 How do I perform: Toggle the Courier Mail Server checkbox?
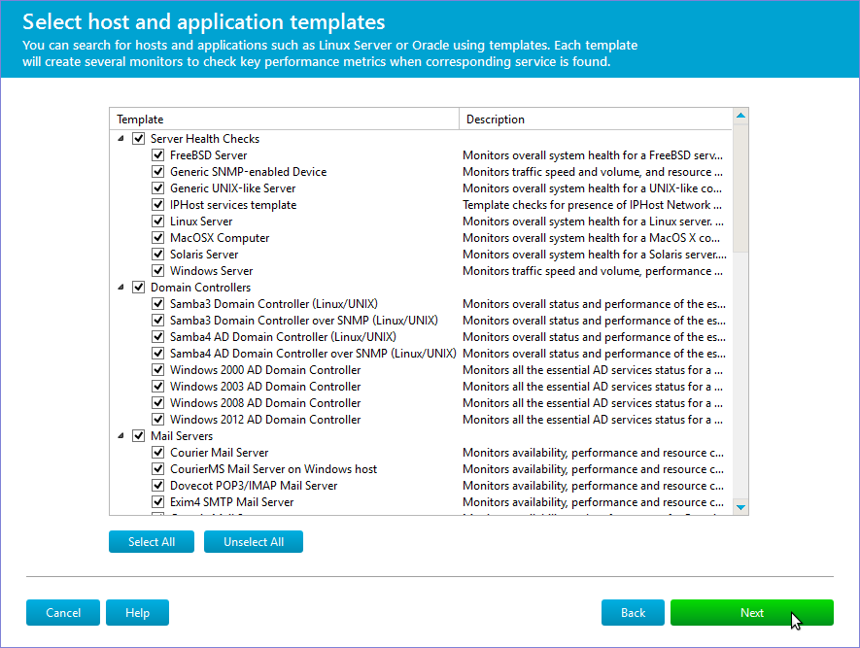tap(158, 453)
